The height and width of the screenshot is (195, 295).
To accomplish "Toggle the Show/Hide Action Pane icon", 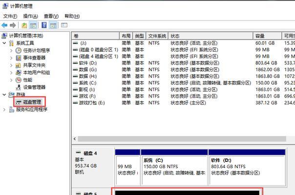I will [x=53, y=25].
